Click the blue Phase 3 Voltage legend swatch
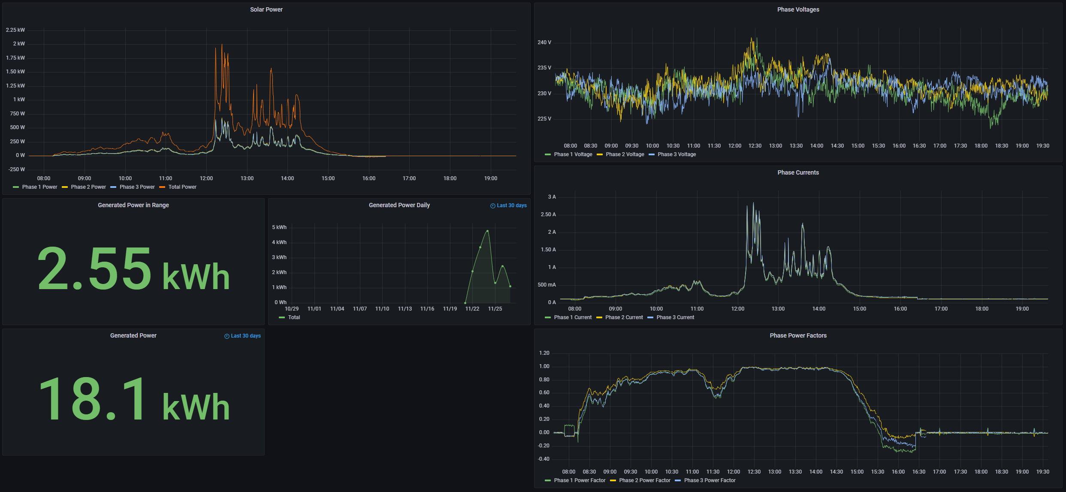This screenshot has height=492, width=1066. [652, 154]
